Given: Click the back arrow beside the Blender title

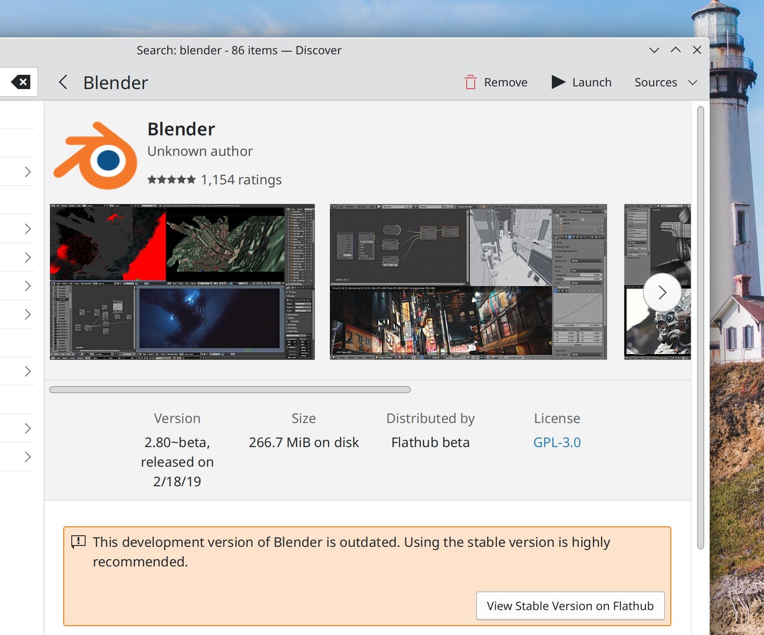Looking at the screenshot, I should (63, 82).
